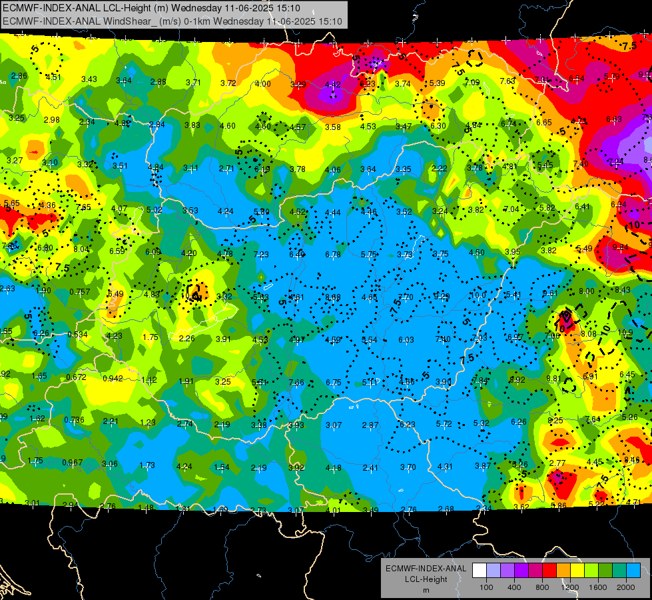Click the map value 2.41
652x600 pixels.
370,468
